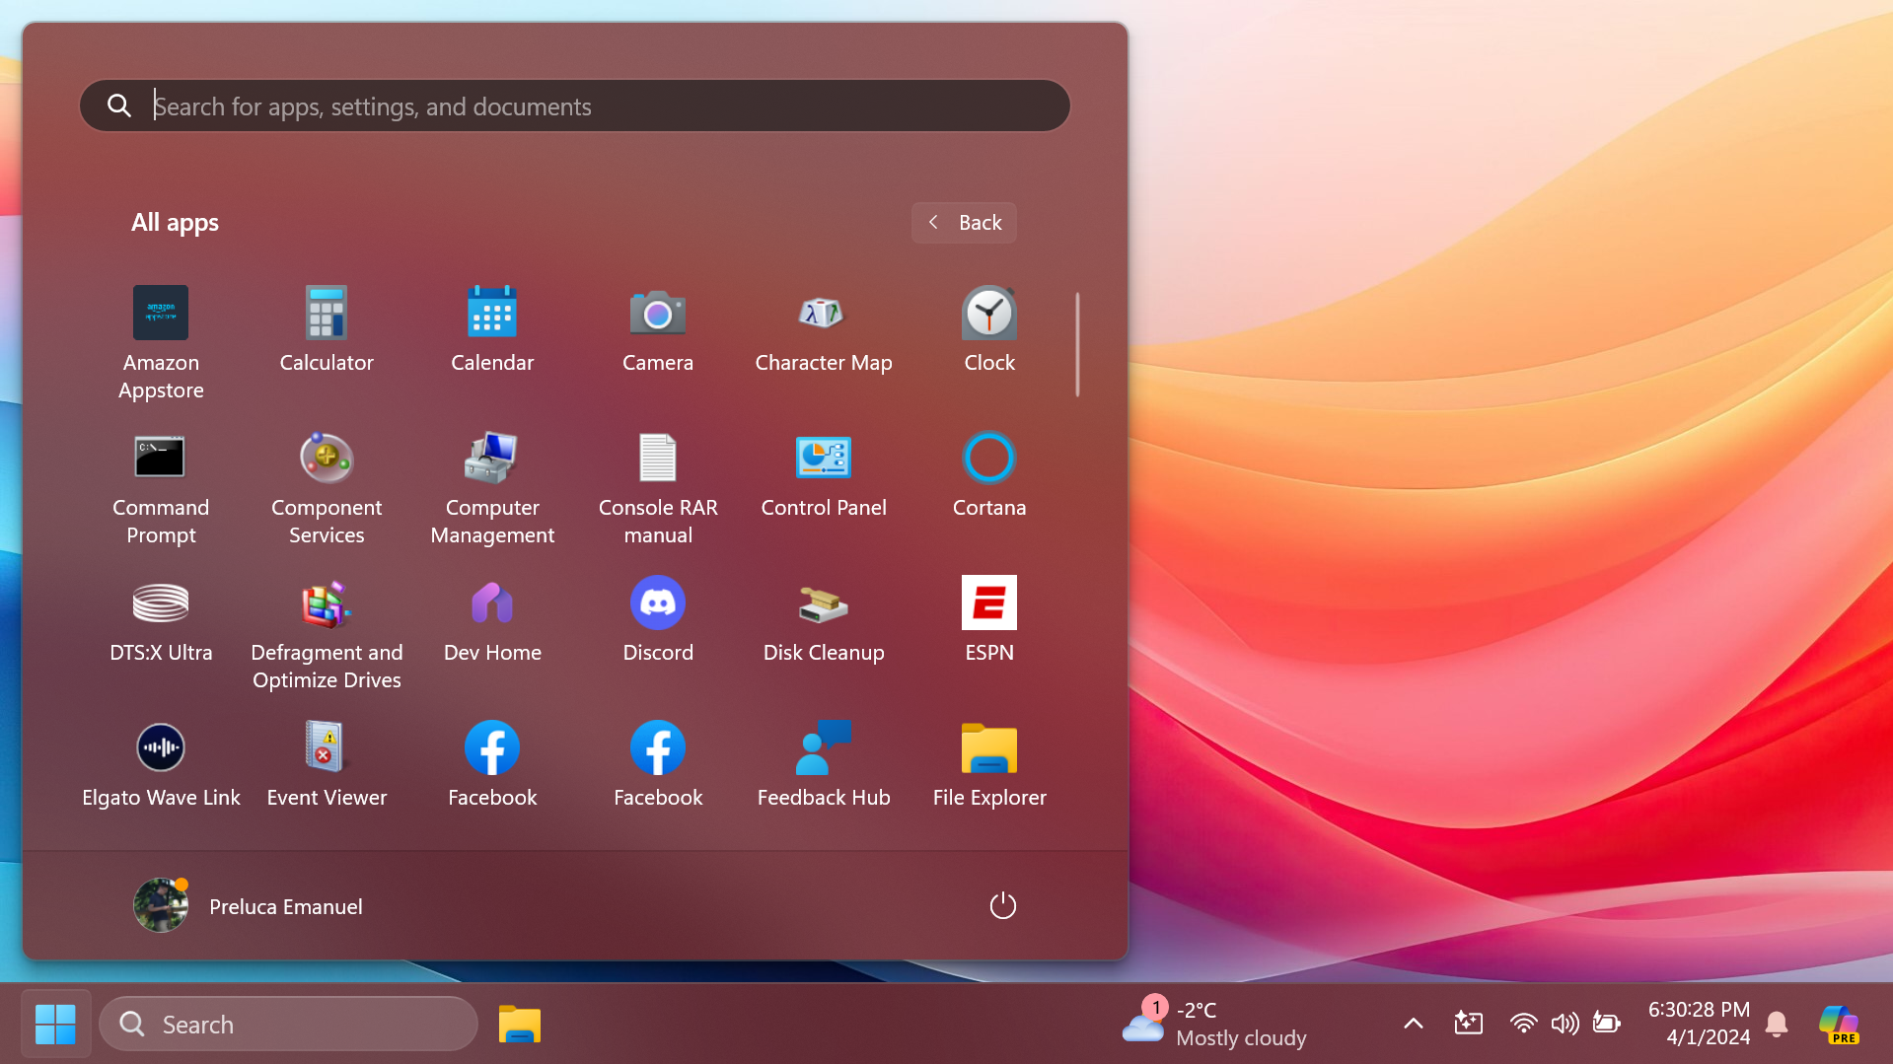
Task: Launch Copilot preview from taskbar
Action: tap(1840, 1024)
